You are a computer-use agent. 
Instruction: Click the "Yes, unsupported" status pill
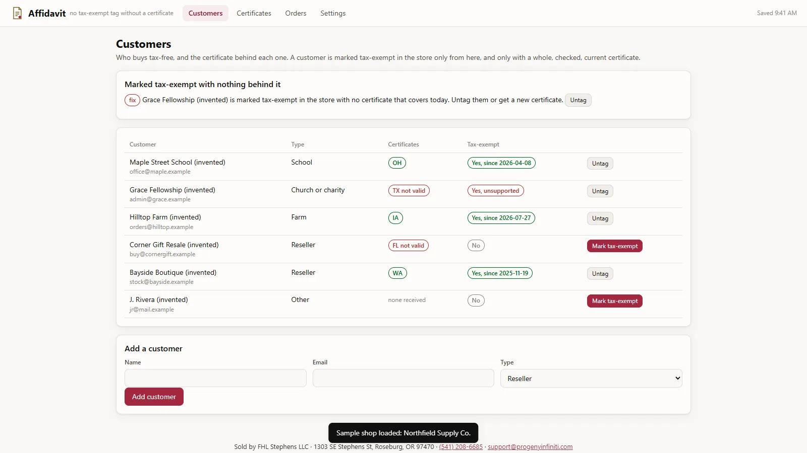[495, 191]
